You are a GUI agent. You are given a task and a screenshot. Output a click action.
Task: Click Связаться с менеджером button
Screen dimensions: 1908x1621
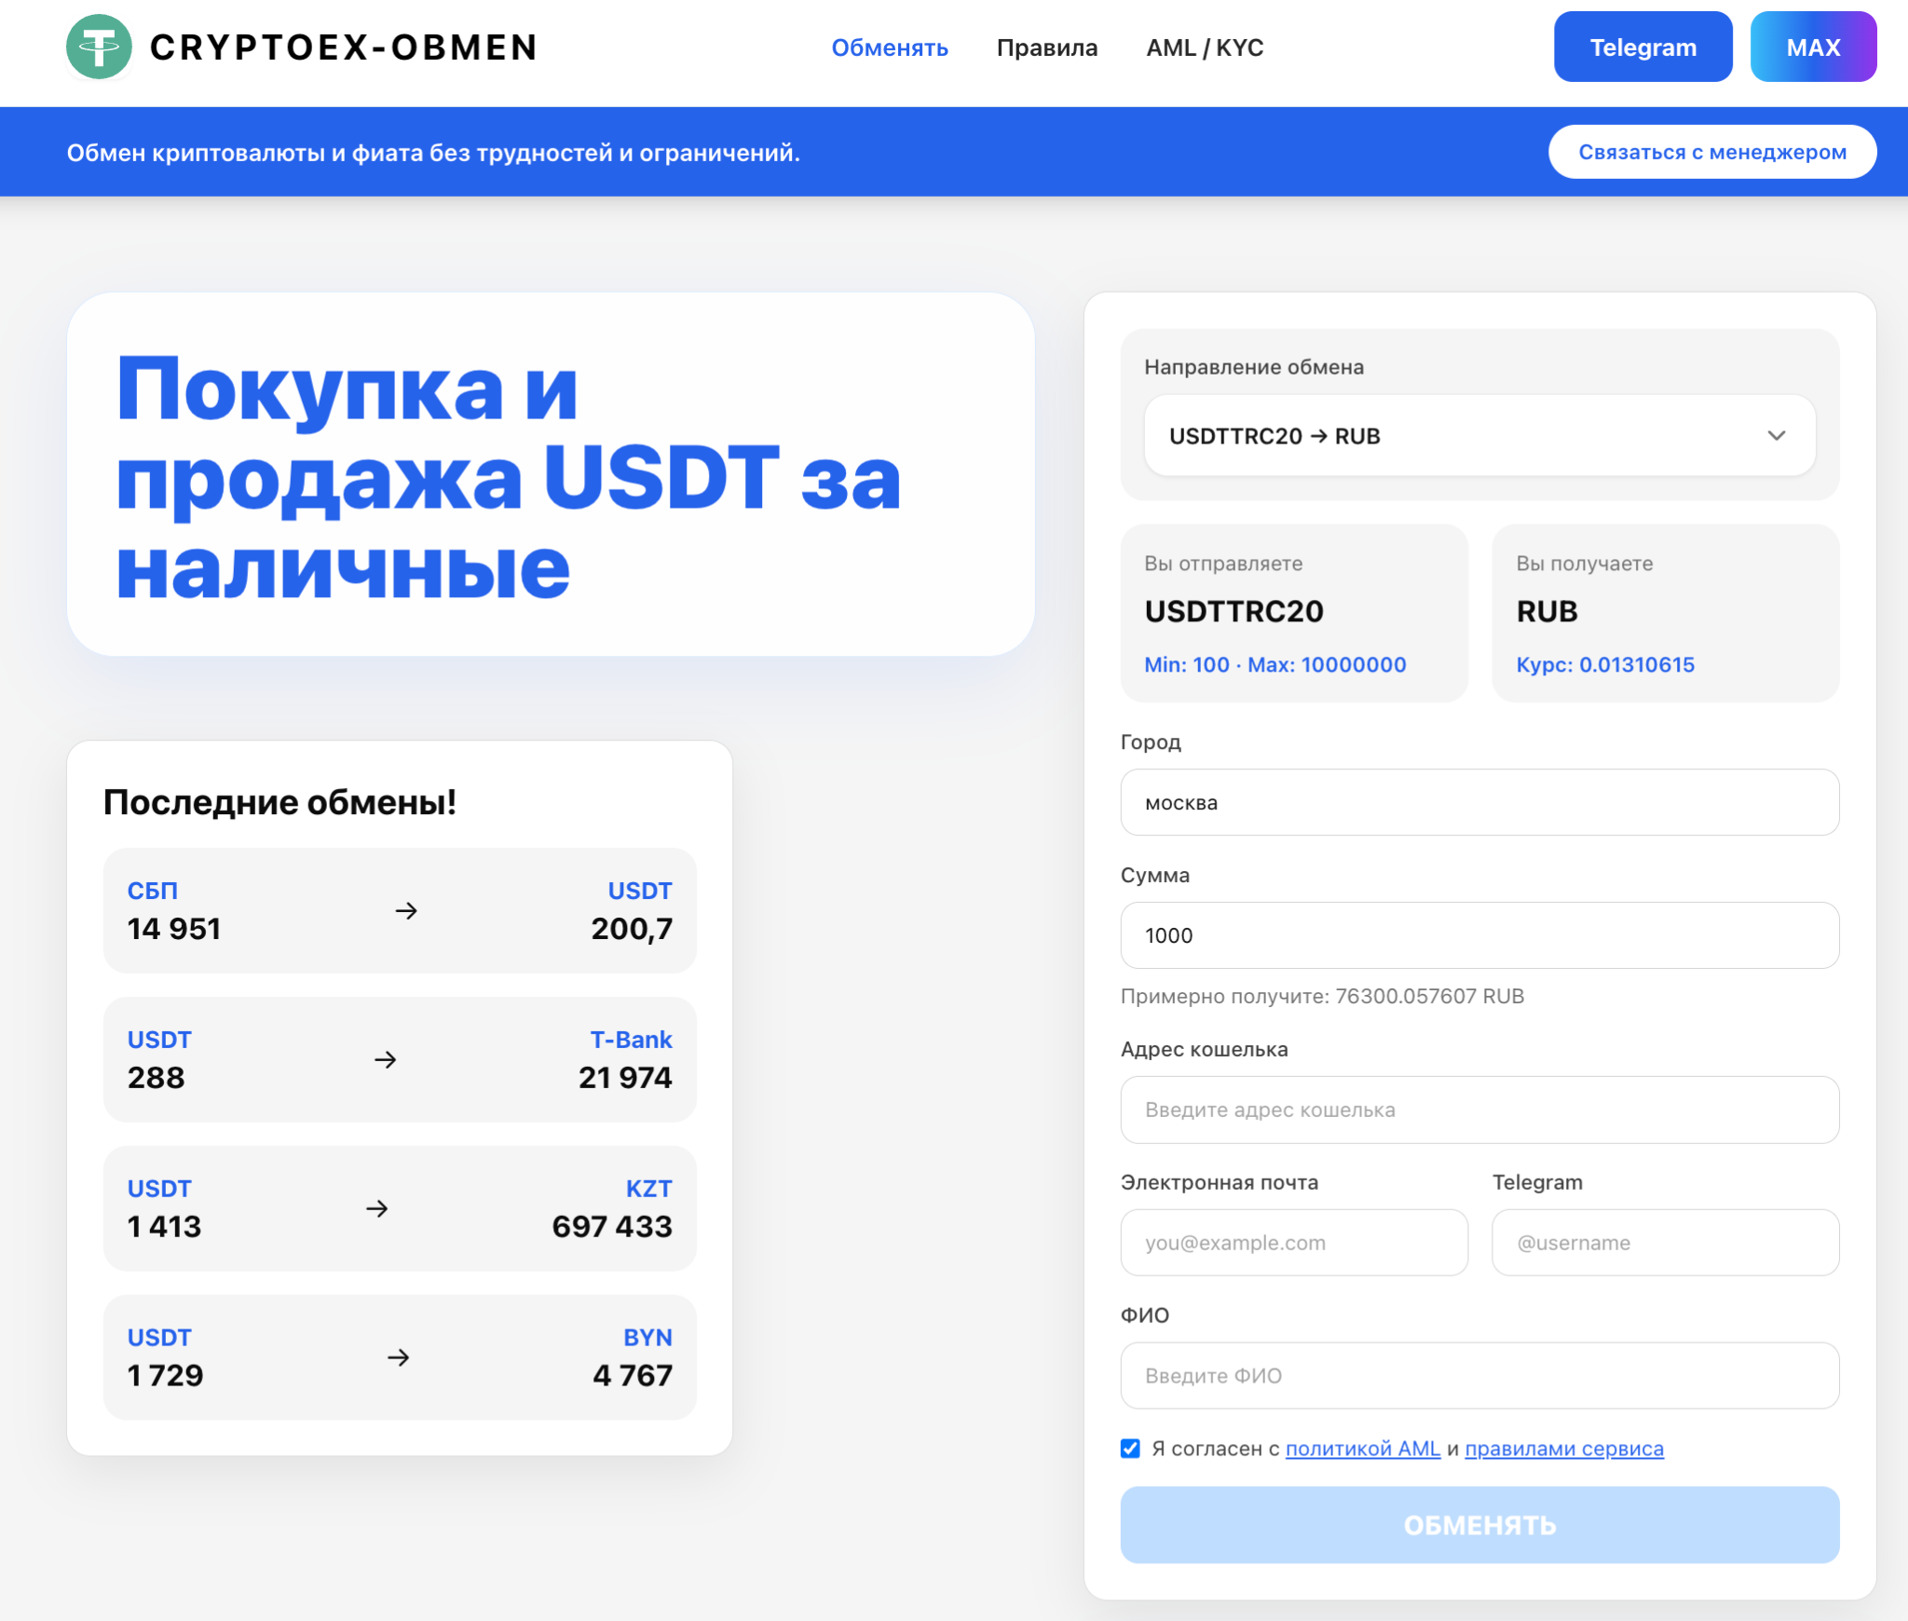[x=1712, y=152]
